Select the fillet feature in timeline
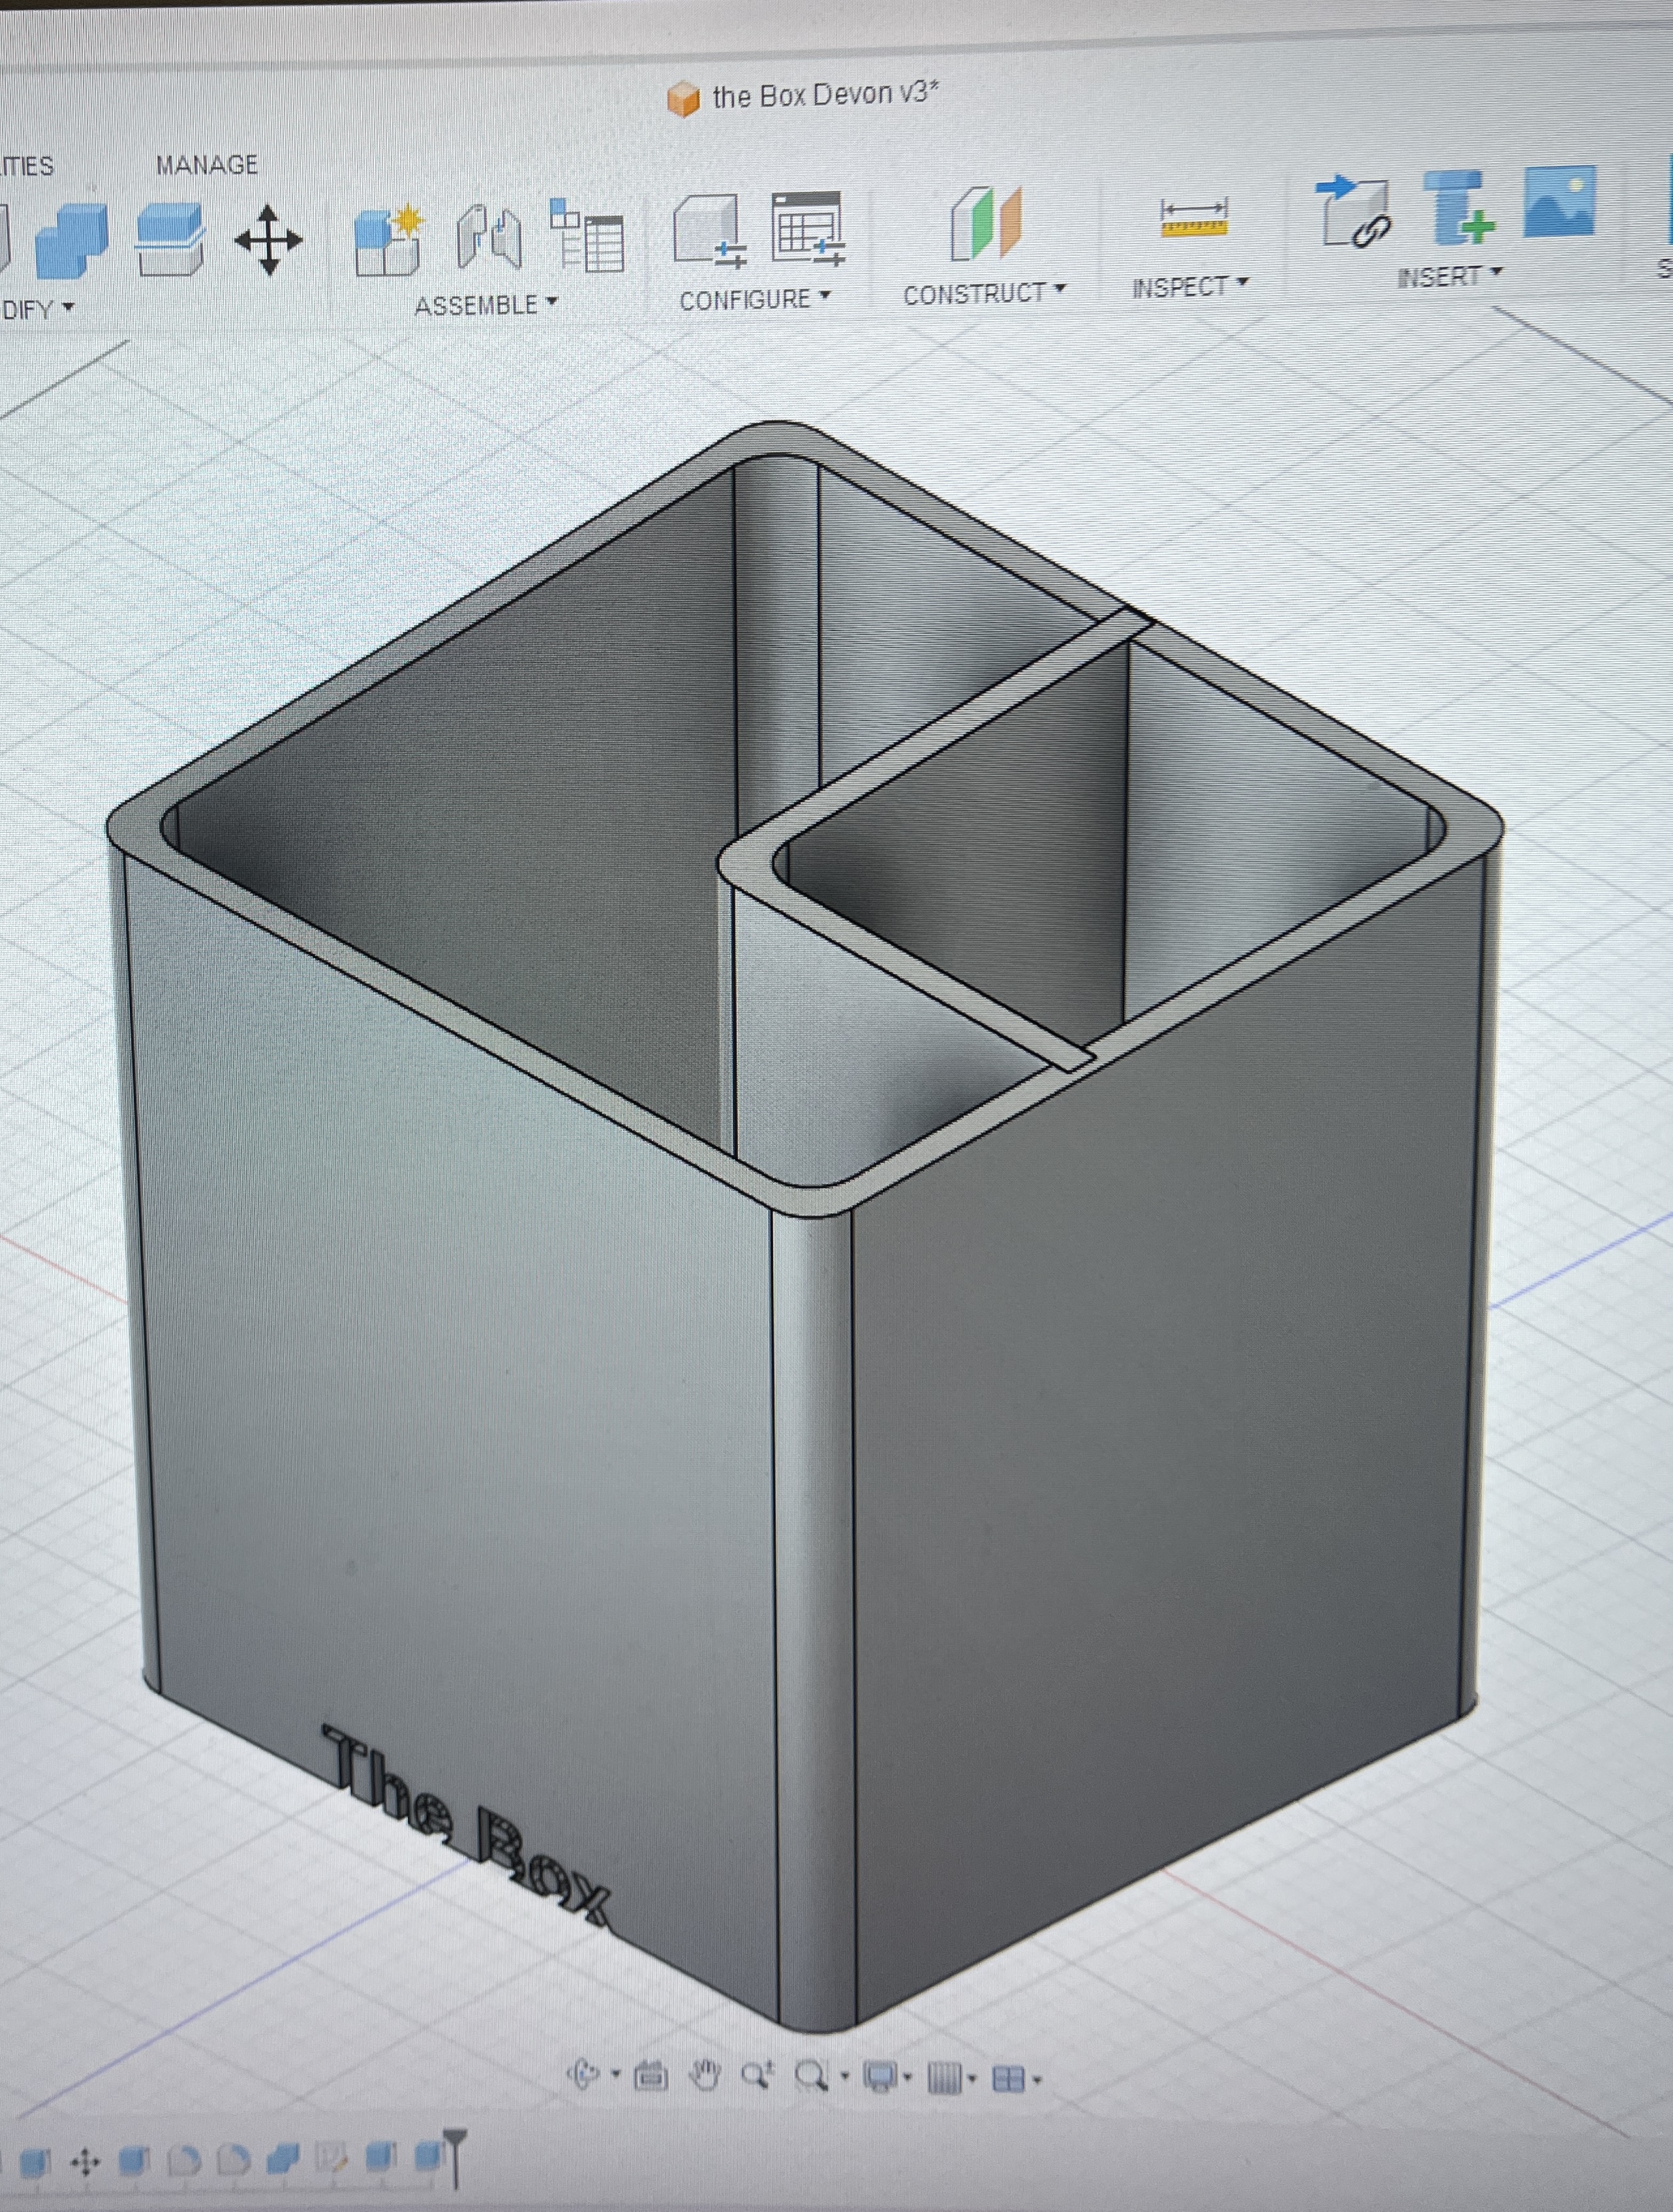 click(x=183, y=2159)
